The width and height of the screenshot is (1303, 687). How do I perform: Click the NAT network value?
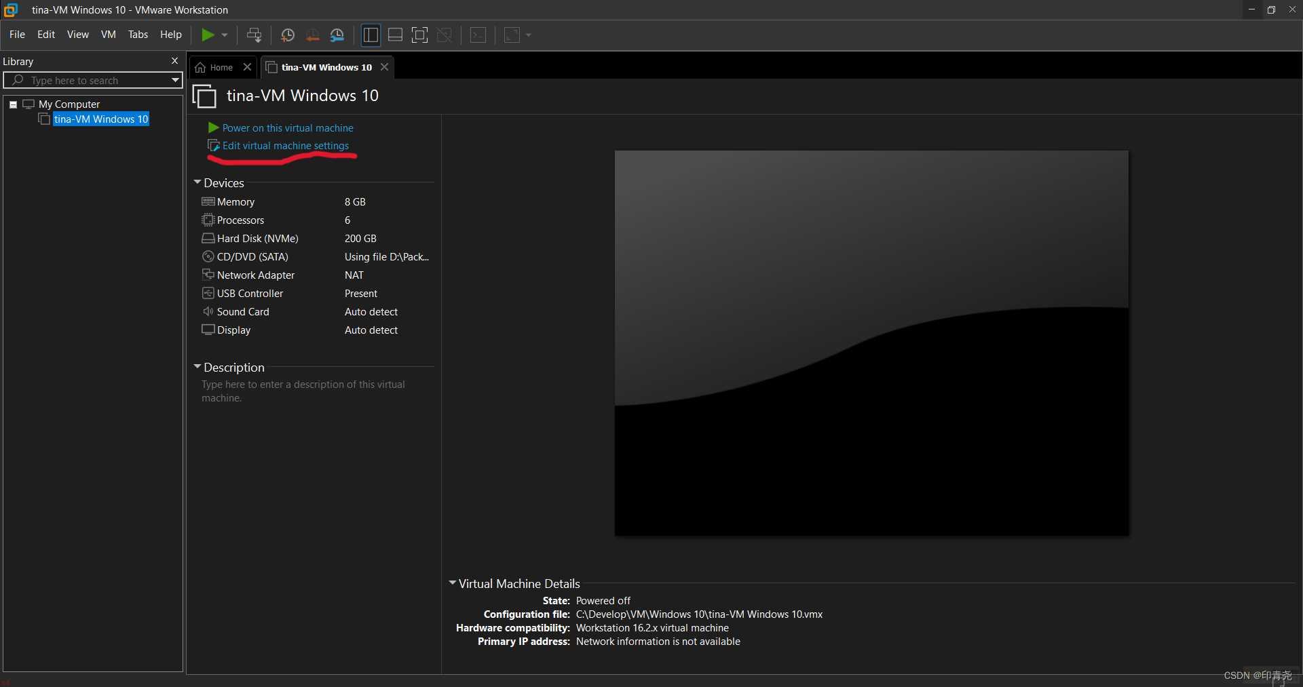click(354, 275)
